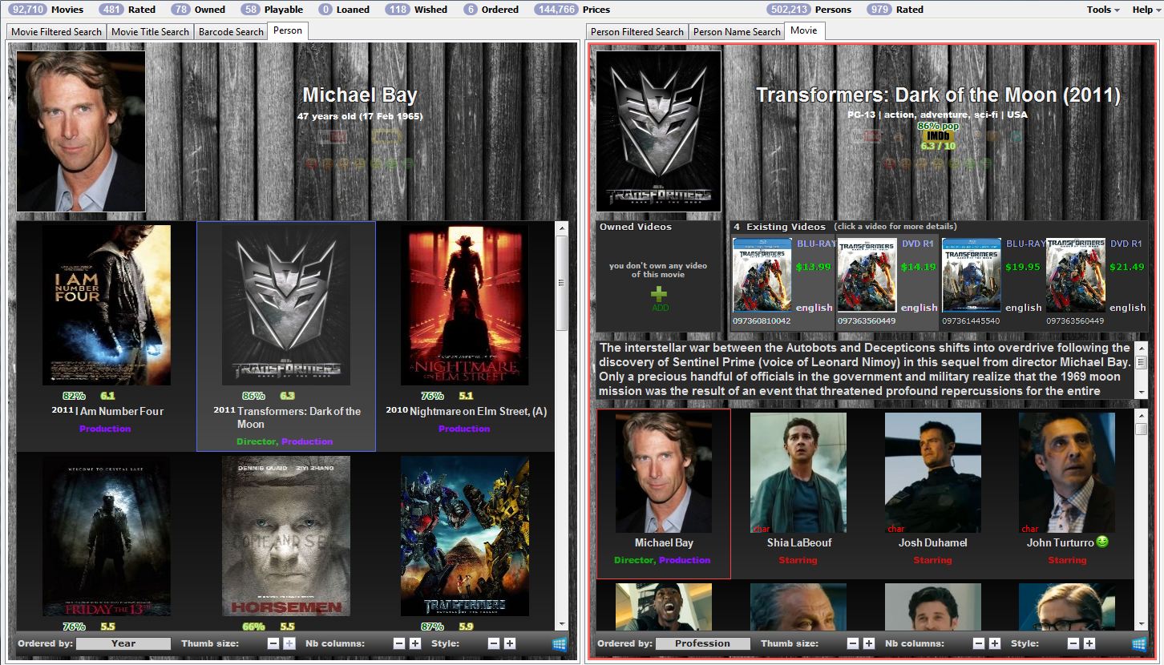Click the green smiley next to John Turturro
1164x665 pixels.
tap(1102, 542)
